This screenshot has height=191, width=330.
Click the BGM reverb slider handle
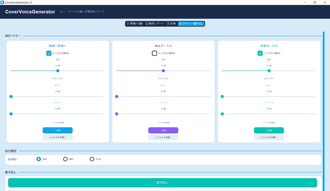click(x=11, y=114)
